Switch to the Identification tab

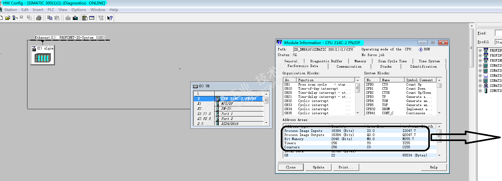423,66
